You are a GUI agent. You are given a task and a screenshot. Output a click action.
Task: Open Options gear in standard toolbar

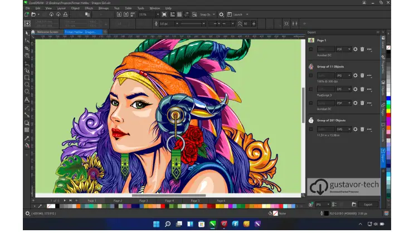tap(221, 14)
